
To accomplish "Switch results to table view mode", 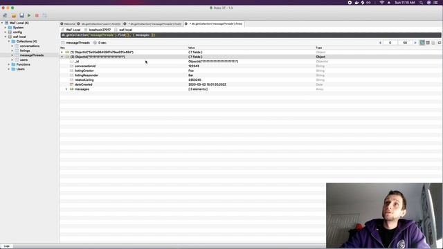I will (x=428, y=43).
